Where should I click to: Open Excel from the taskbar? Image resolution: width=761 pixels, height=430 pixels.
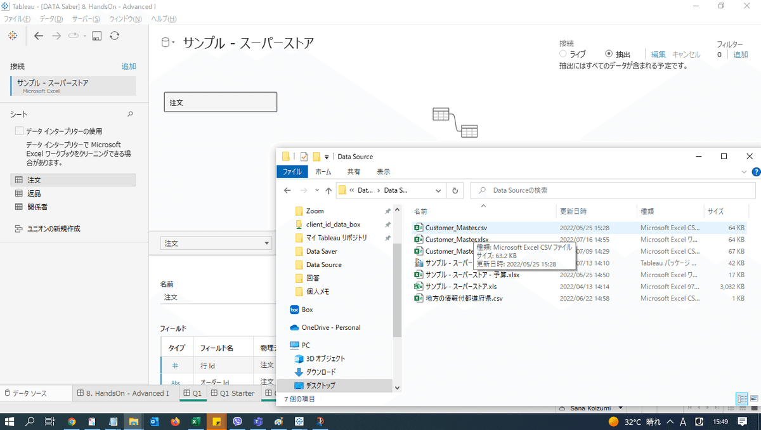(x=197, y=421)
